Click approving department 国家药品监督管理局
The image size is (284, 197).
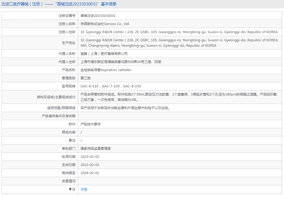[x=96, y=149]
